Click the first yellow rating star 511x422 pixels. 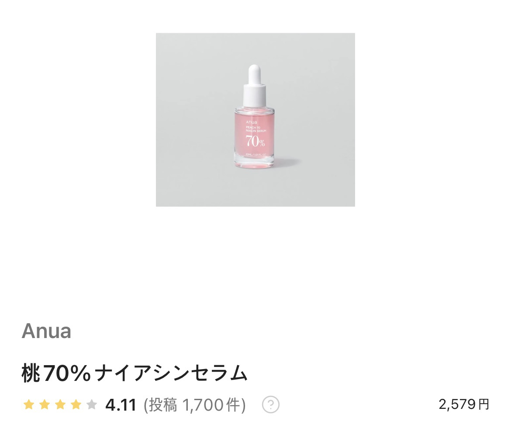29,405
